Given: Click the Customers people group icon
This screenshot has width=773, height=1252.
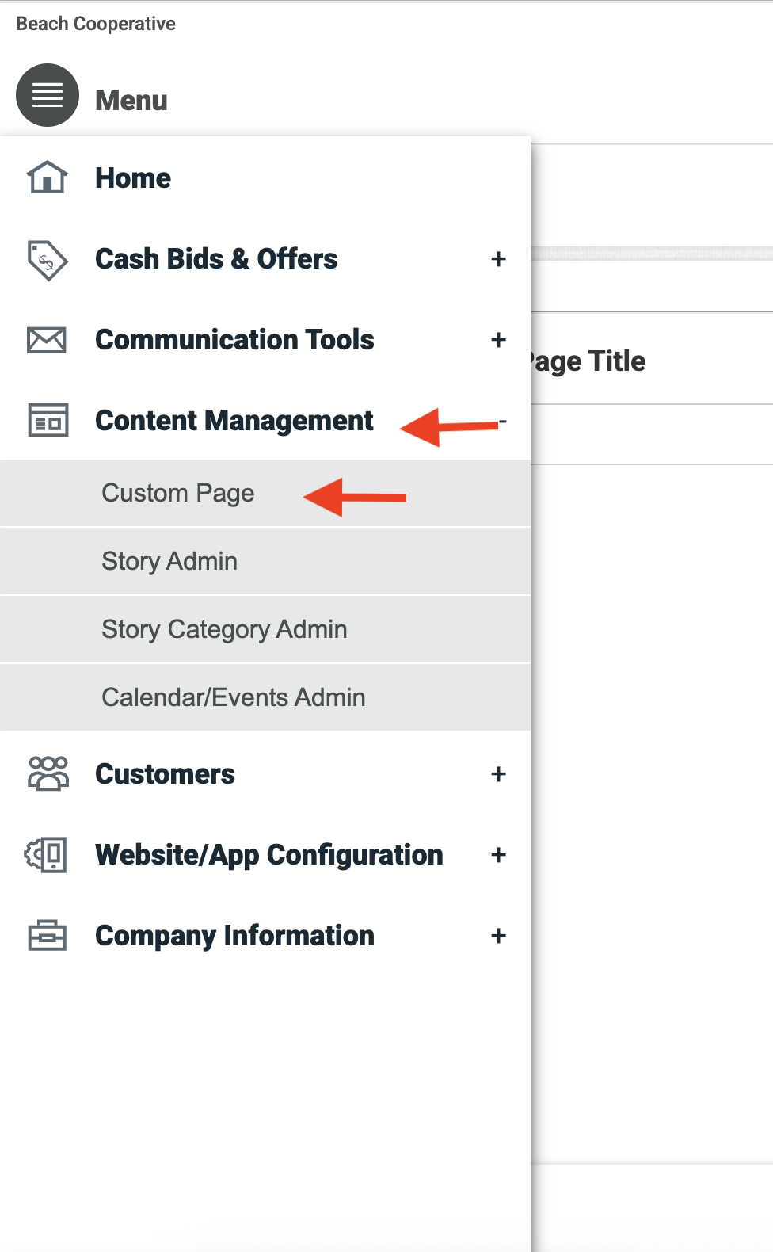Looking at the screenshot, I should (48, 773).
